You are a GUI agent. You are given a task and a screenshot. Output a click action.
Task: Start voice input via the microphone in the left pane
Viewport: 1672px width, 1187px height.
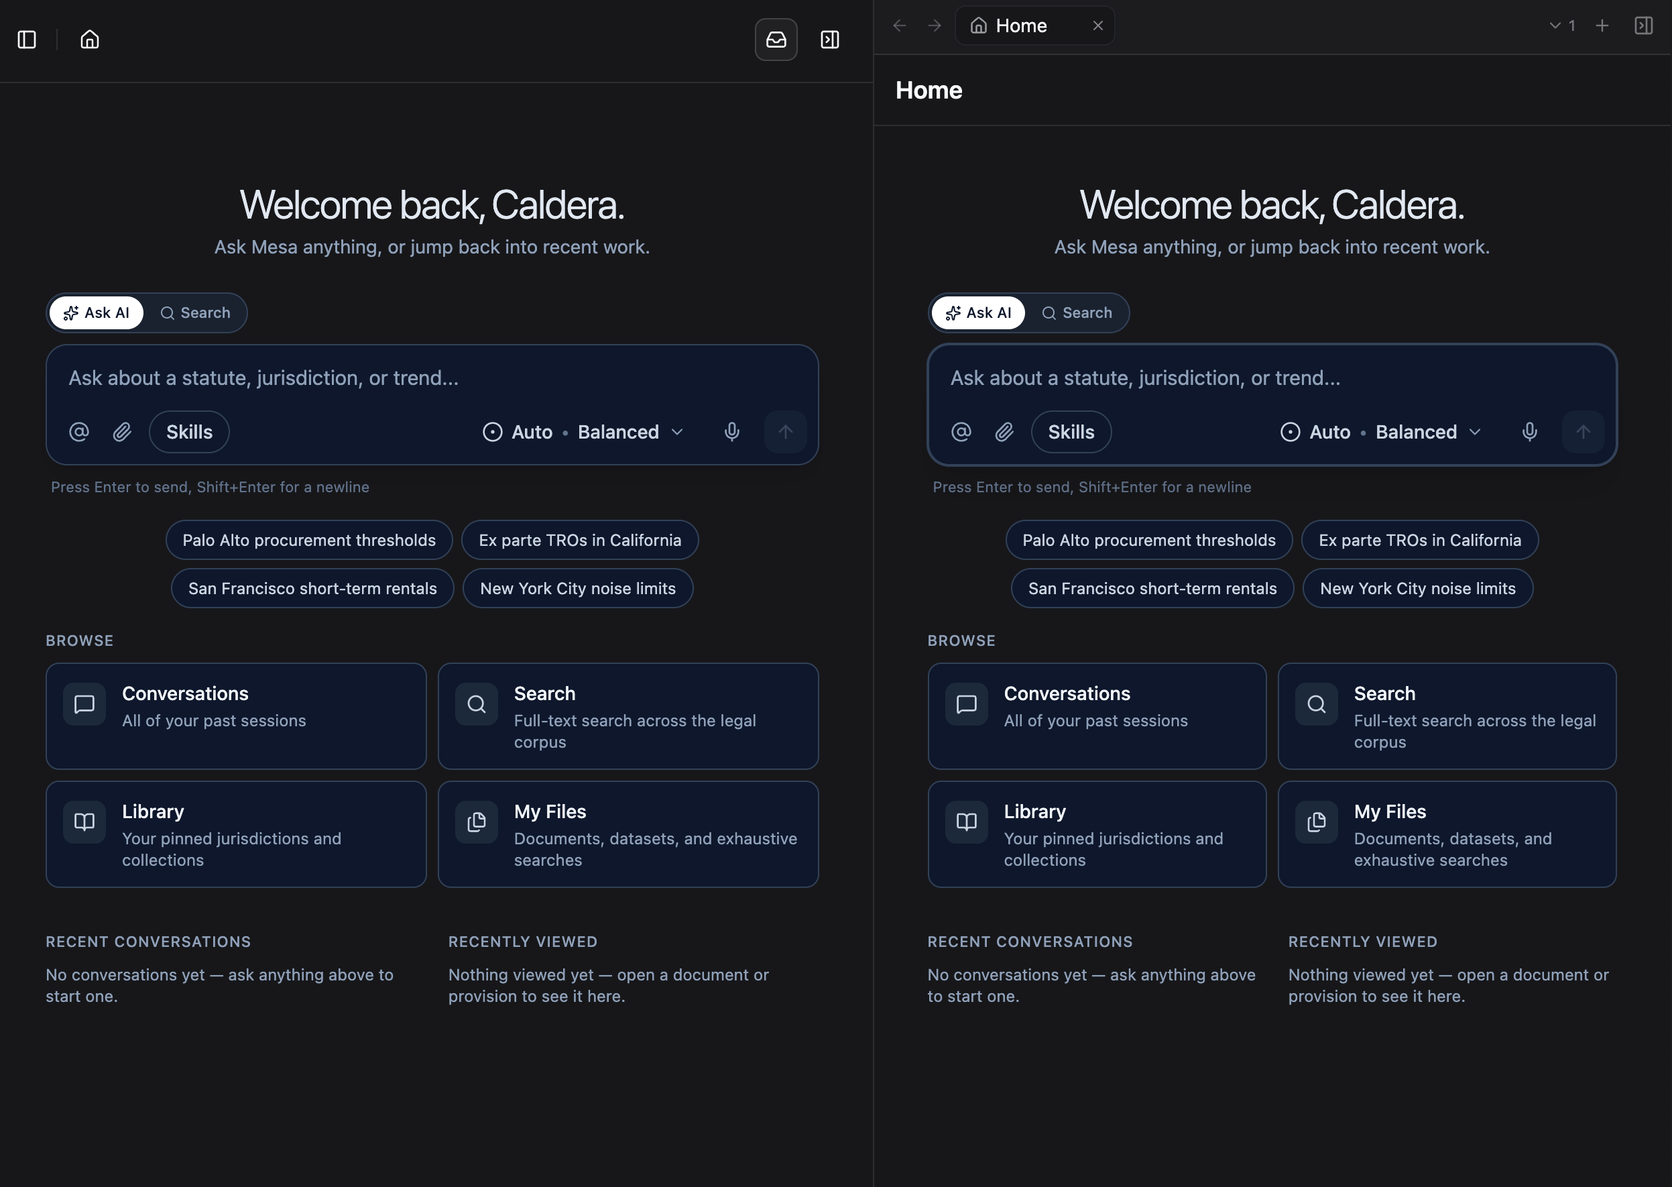(731, 432)
